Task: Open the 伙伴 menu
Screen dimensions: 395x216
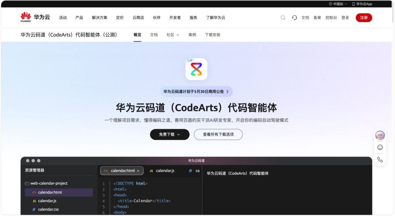Action: pos(157,18)
